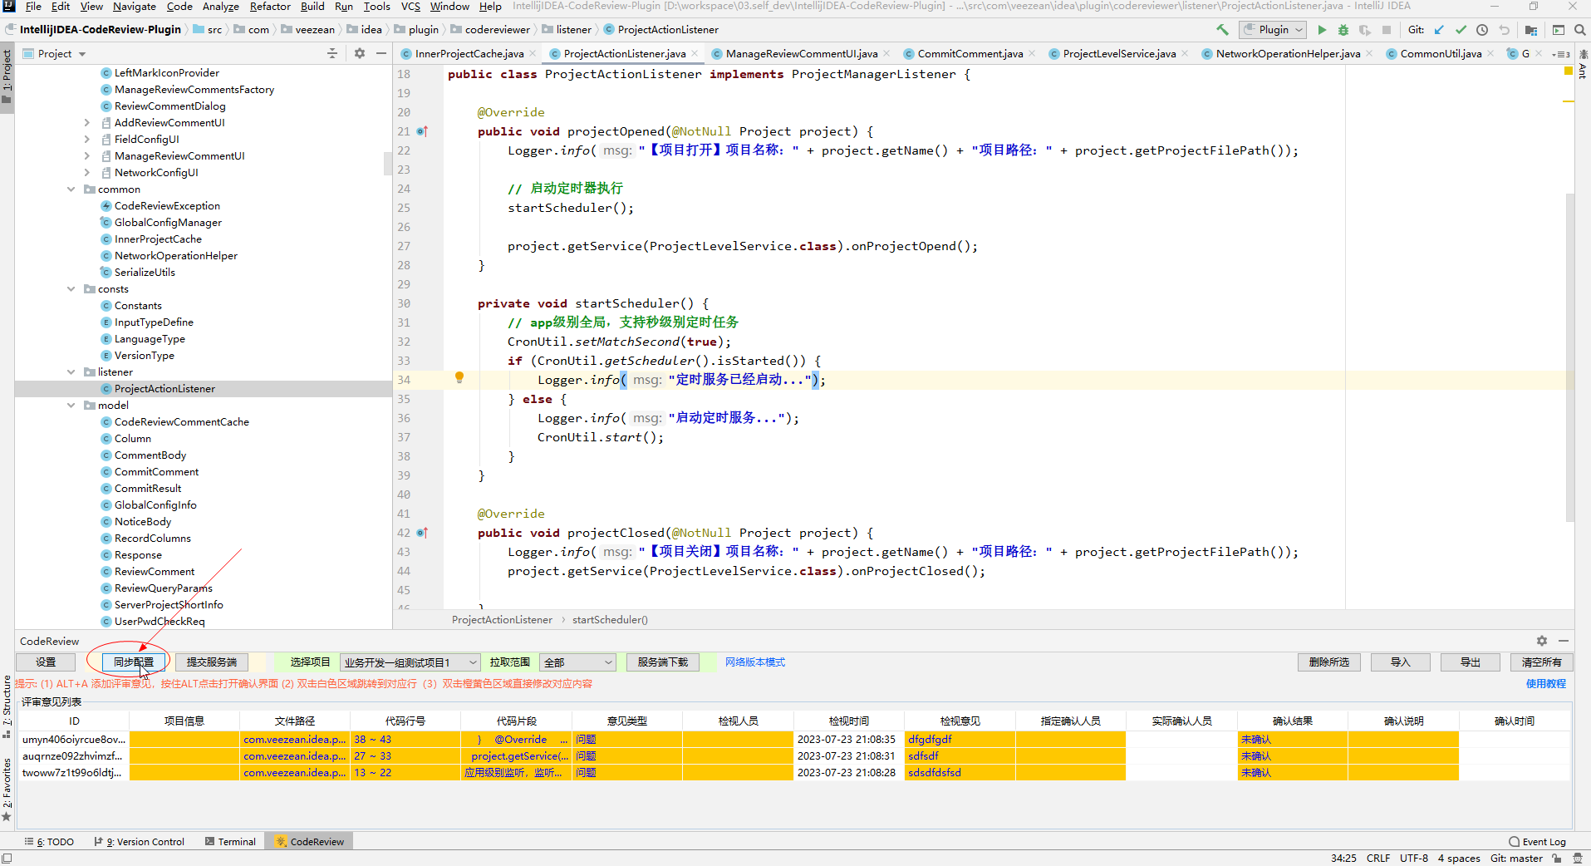Start debugging with the bug icon
Viewport: 1591px width, 866px height.
pyautogui.click(x=1343, y=30)
